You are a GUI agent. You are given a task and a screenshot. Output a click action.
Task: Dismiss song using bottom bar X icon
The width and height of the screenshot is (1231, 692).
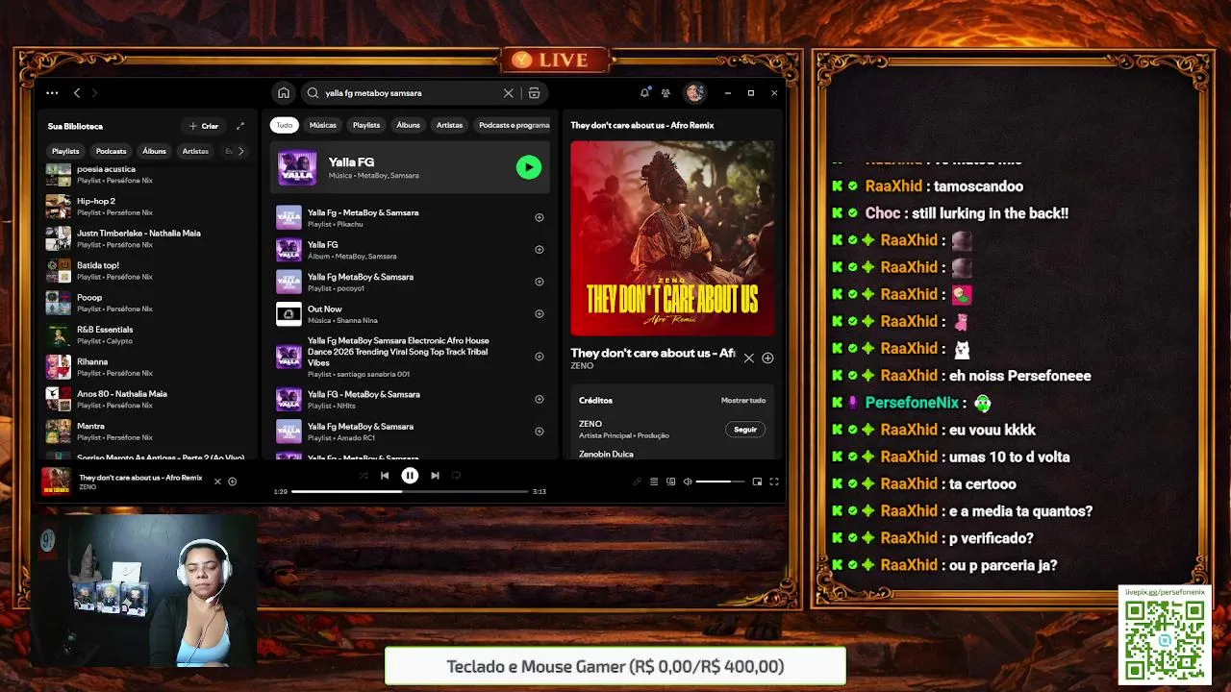click(x=217, y=482)
